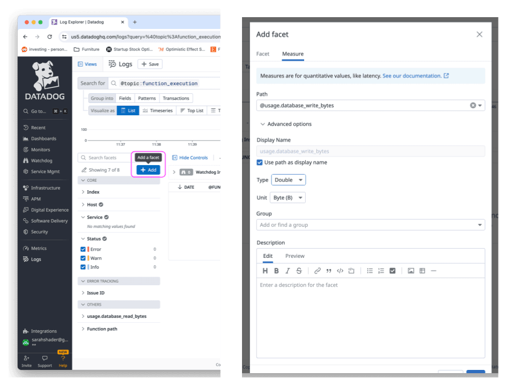
Task: Open the "Add or find a group" dropdown
Action: tap(371, 225)
